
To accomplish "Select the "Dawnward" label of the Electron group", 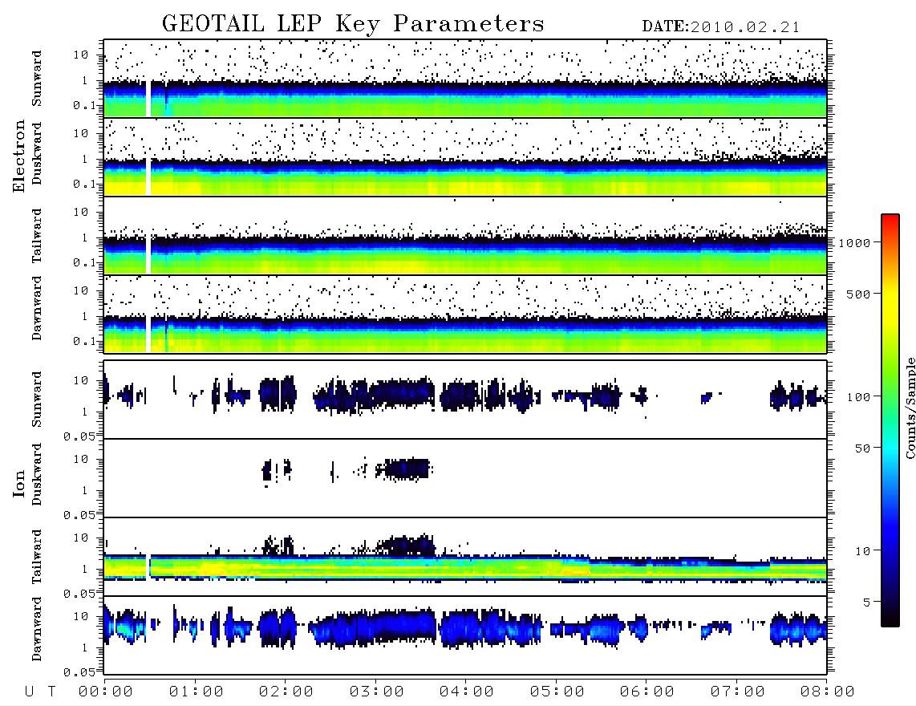I will pyautogui.click(x=37, y=308).
